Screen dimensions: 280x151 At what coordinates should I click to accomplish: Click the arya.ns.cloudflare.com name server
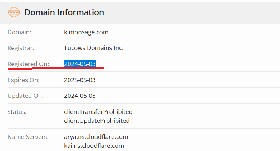[96, 137]
